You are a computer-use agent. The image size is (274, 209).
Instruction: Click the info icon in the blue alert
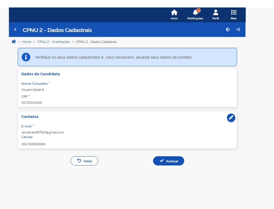coord(26,57)
